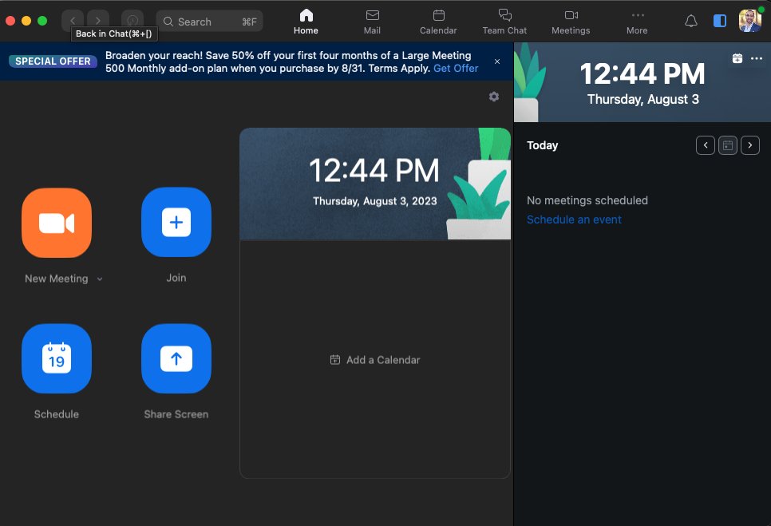The image size is (771, 526).
Task: Click the "No meetings scheduled" text
Action: tap(587, 200)
